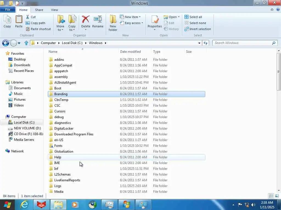
Task: Click the clock showing 2:18 AM
Action: [x=267, y=203]
